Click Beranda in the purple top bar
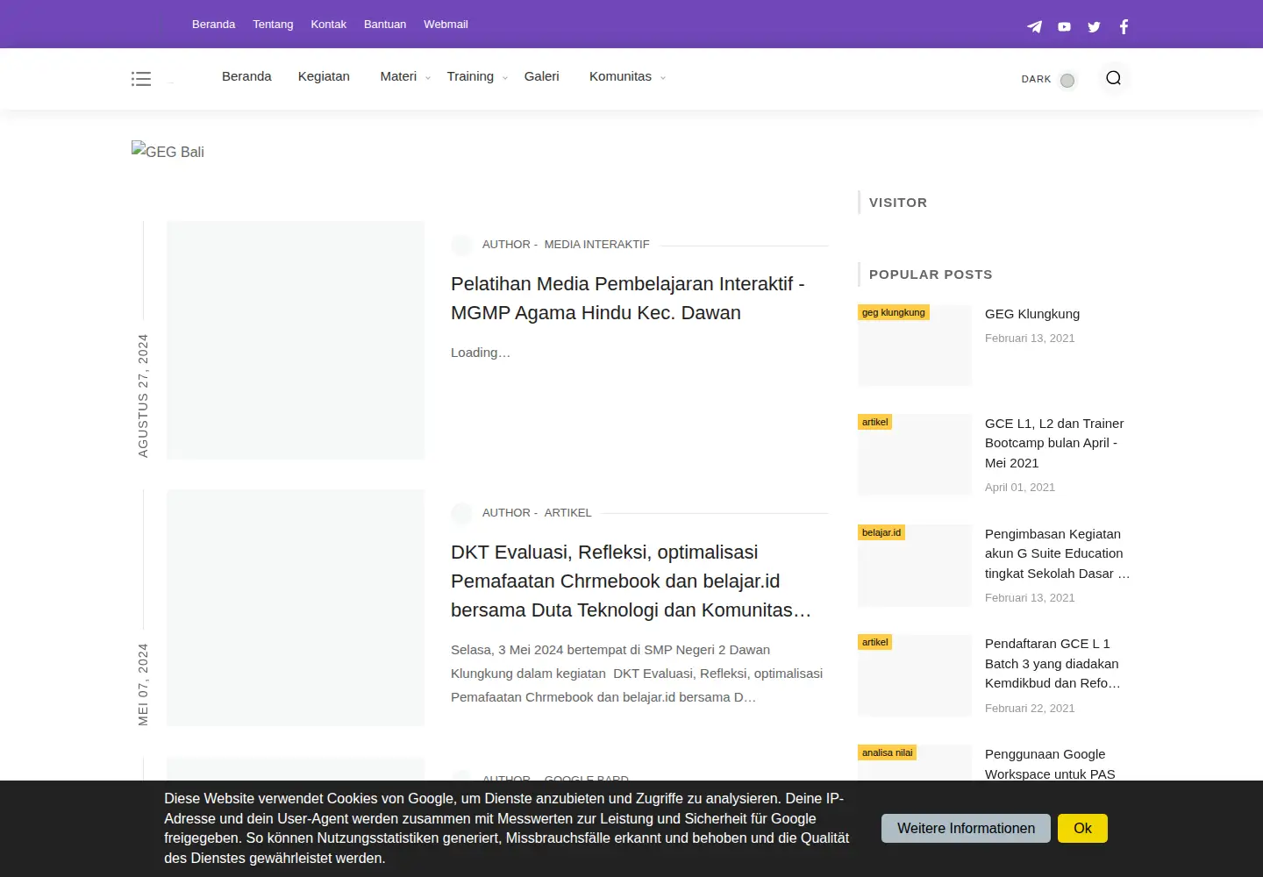The width and height of the screenshot is (1263, 877). (x=213, y=25)
